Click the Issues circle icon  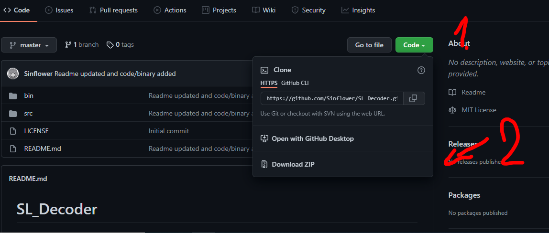(x=49, y=10)
